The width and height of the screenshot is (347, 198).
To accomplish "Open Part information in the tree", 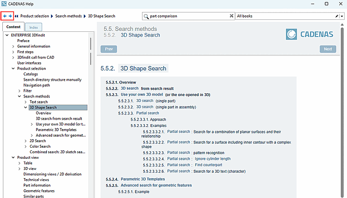I will (x=37, y=185).
